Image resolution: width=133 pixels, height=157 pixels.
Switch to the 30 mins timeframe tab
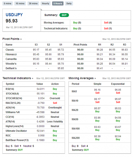[33, 4]
